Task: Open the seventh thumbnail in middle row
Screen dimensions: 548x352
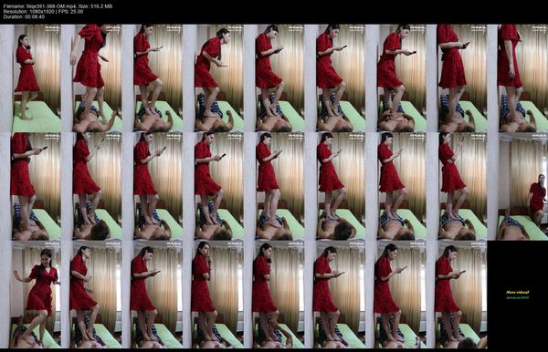Action: [395, 186]
